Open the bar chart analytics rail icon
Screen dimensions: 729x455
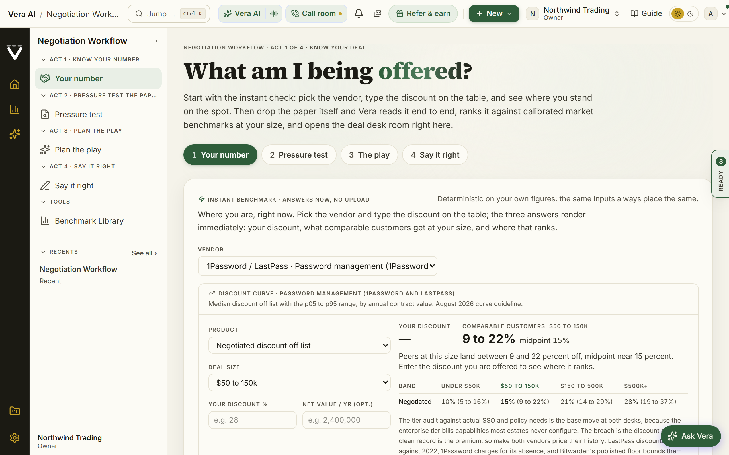click(15, 109)
